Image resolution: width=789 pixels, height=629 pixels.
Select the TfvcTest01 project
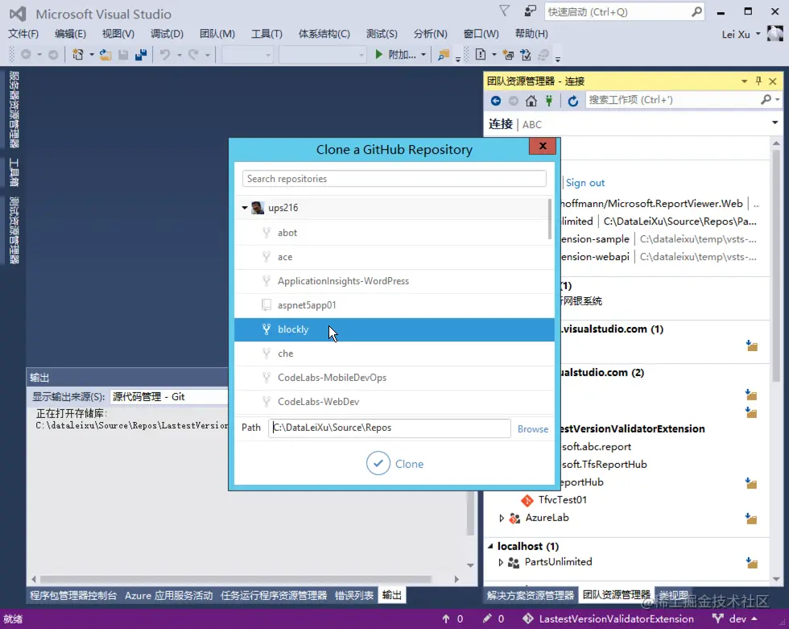562,500
